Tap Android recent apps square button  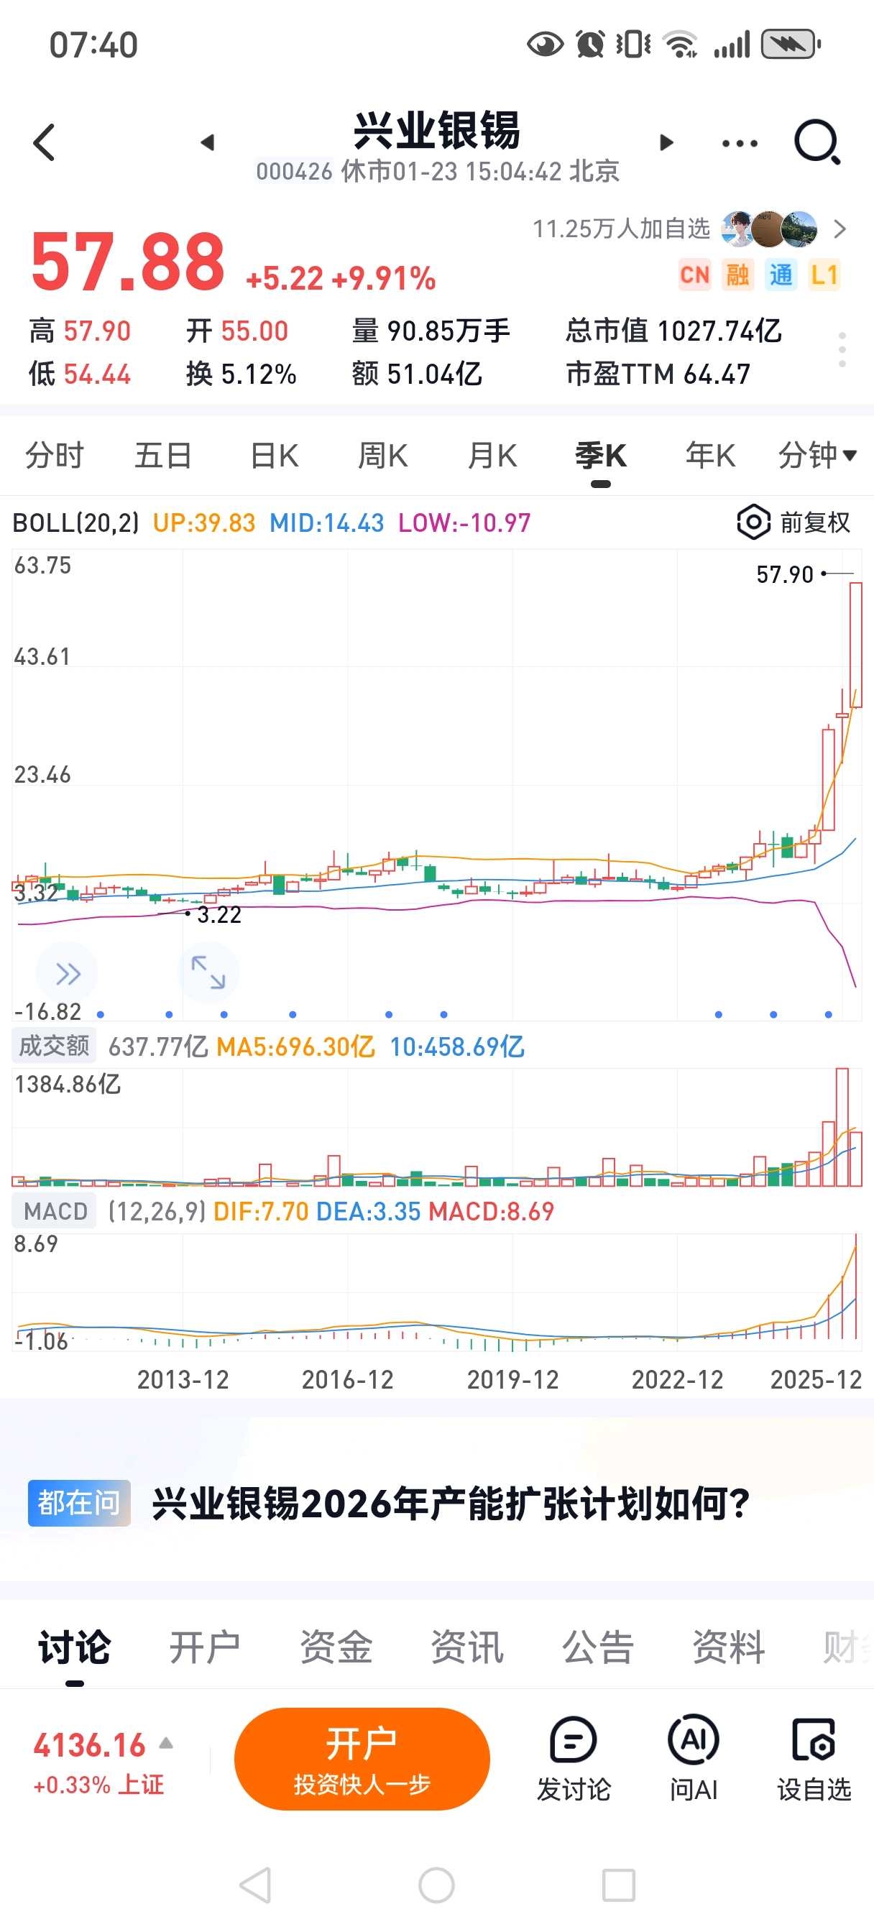pos(619,1885)
